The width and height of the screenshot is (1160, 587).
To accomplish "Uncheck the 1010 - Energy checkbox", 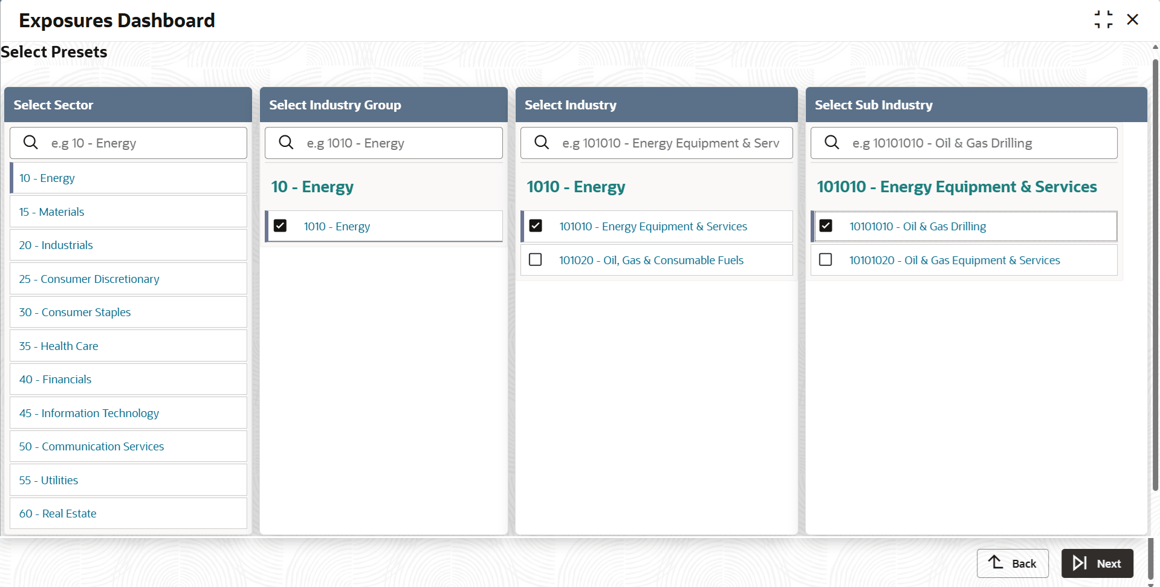I will (x=280, y=226).
